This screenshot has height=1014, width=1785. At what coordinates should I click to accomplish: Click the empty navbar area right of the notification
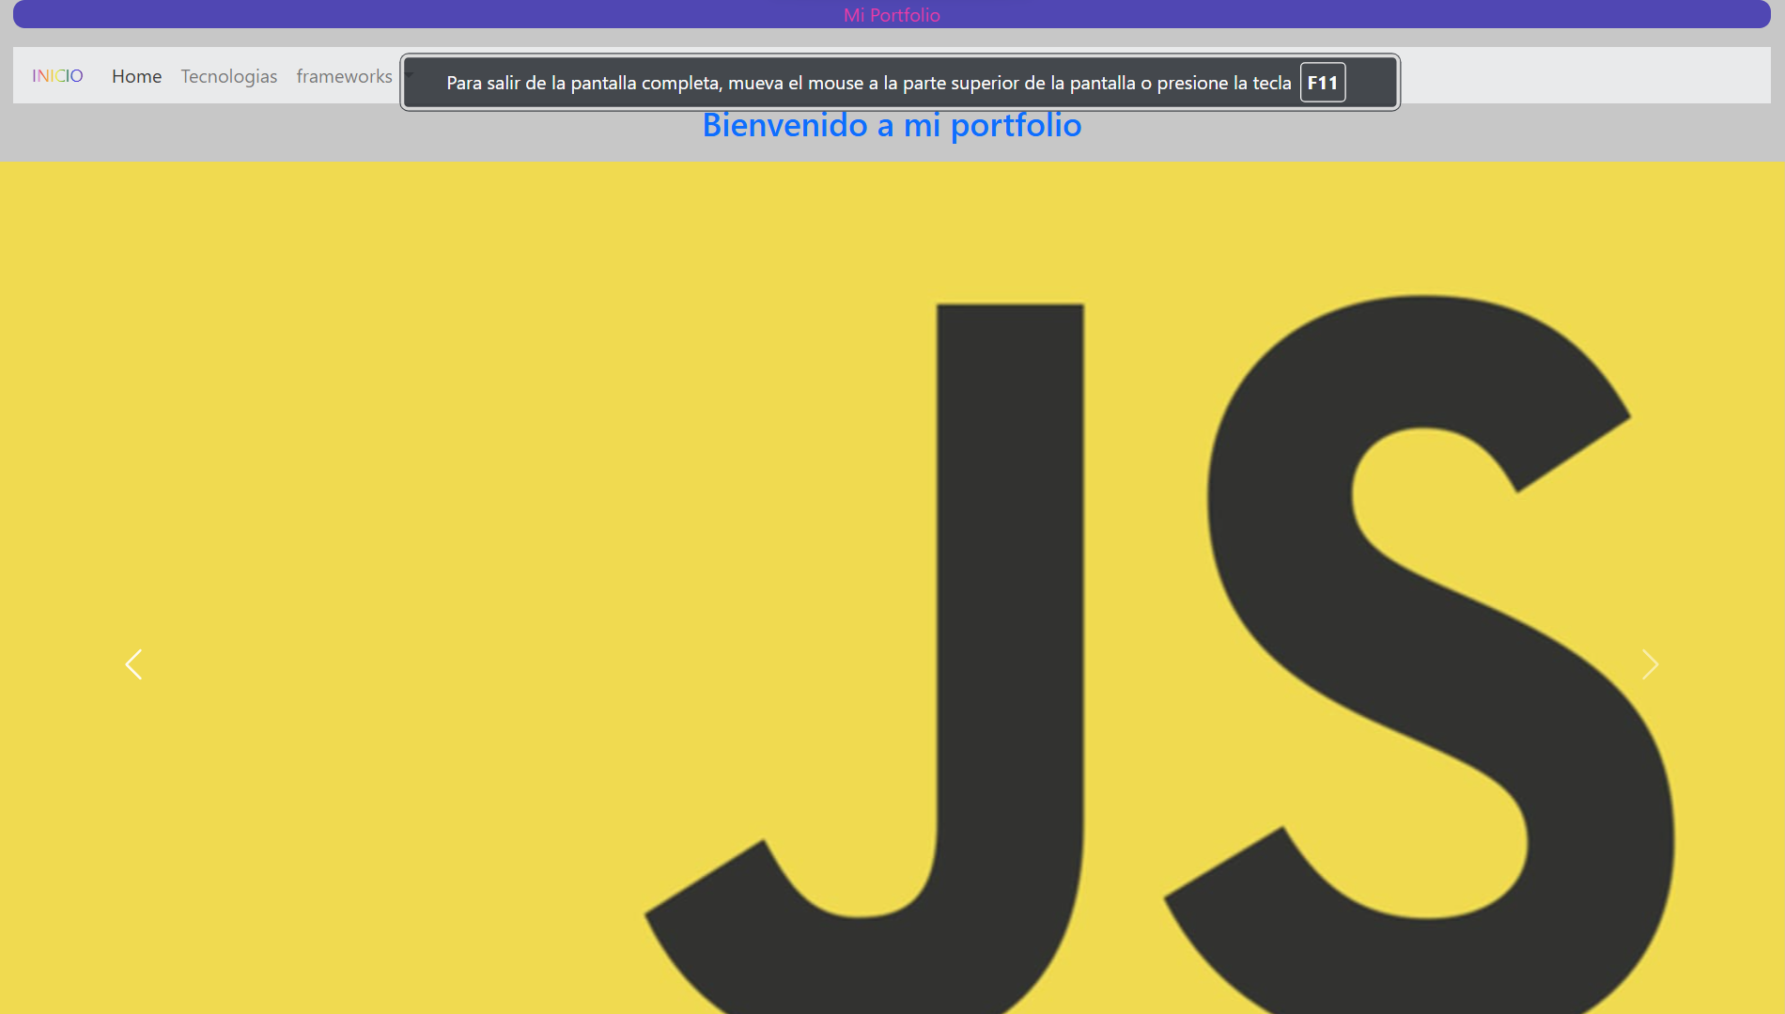pos(1588,76)
